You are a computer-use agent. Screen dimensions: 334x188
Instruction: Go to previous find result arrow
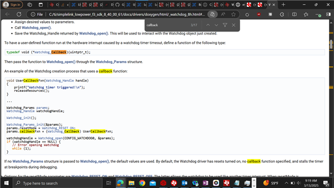tap(208, 25)
